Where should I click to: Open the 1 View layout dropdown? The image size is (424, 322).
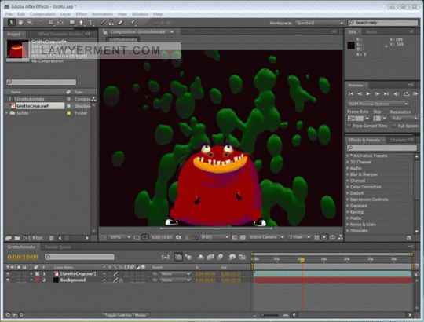coord(299,237)
